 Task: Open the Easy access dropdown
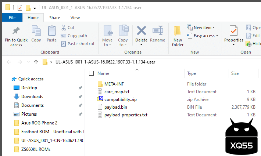click(x=203, y=36)
